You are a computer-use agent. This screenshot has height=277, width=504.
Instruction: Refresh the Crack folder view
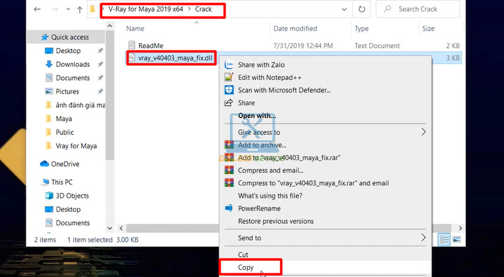pos(361,9)
